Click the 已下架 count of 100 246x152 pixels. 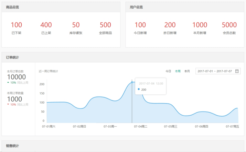(16, 25)
